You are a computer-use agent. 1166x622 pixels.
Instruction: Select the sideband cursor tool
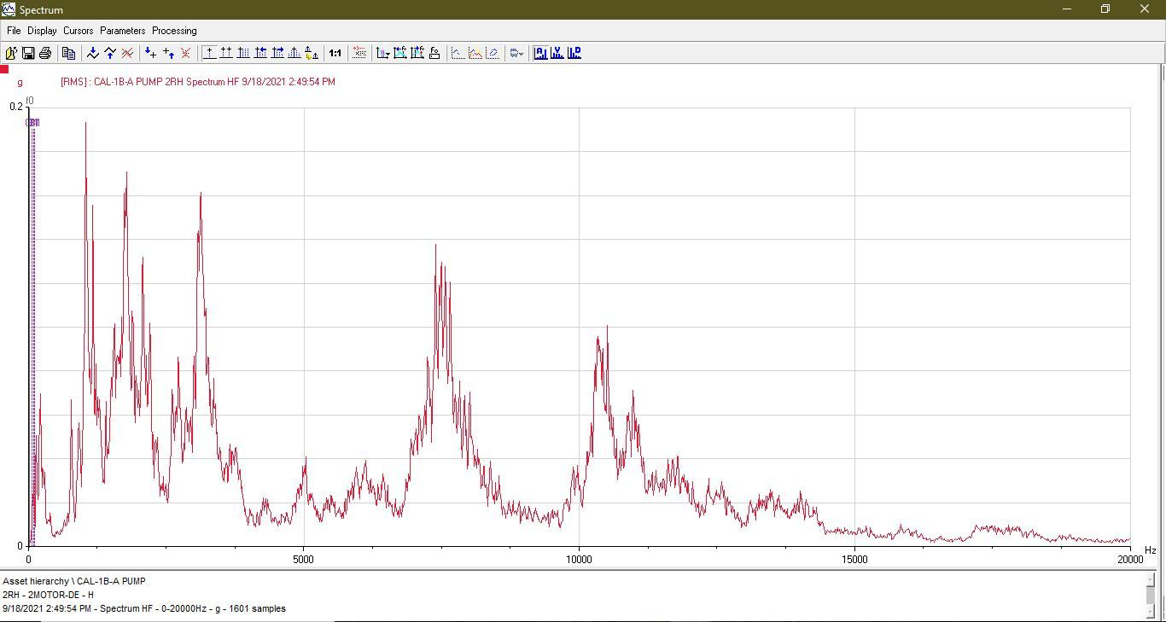pos(294,53)
